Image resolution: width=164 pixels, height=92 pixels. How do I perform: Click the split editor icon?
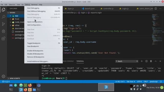coord(156,8)
